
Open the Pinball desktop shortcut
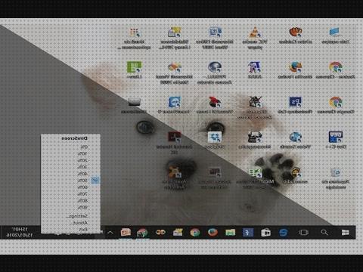click(215, 73)
